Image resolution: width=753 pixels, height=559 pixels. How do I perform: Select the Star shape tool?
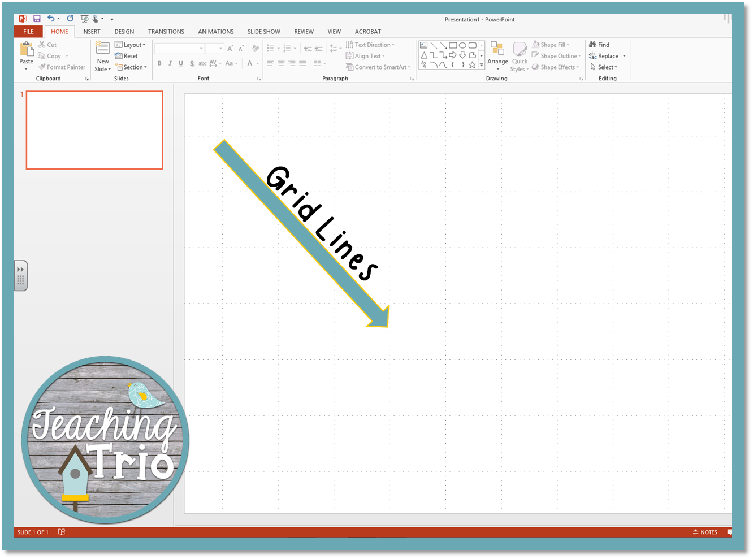[472, 65]
